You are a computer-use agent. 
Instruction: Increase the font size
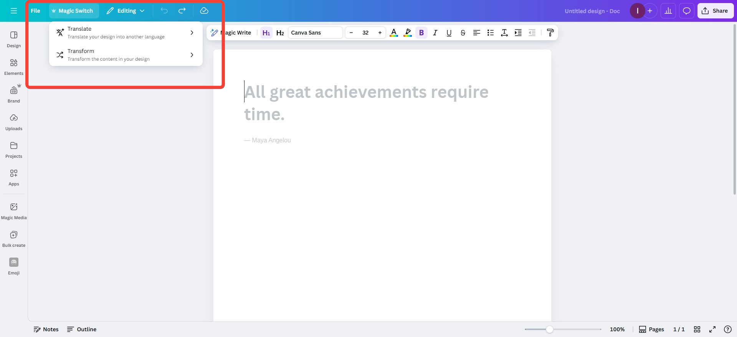[380, 33]
